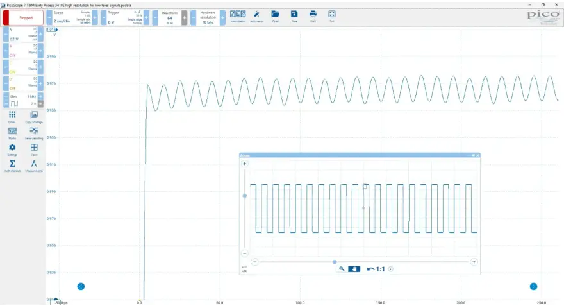Open the Views grid layout icon

coord(34,149)
